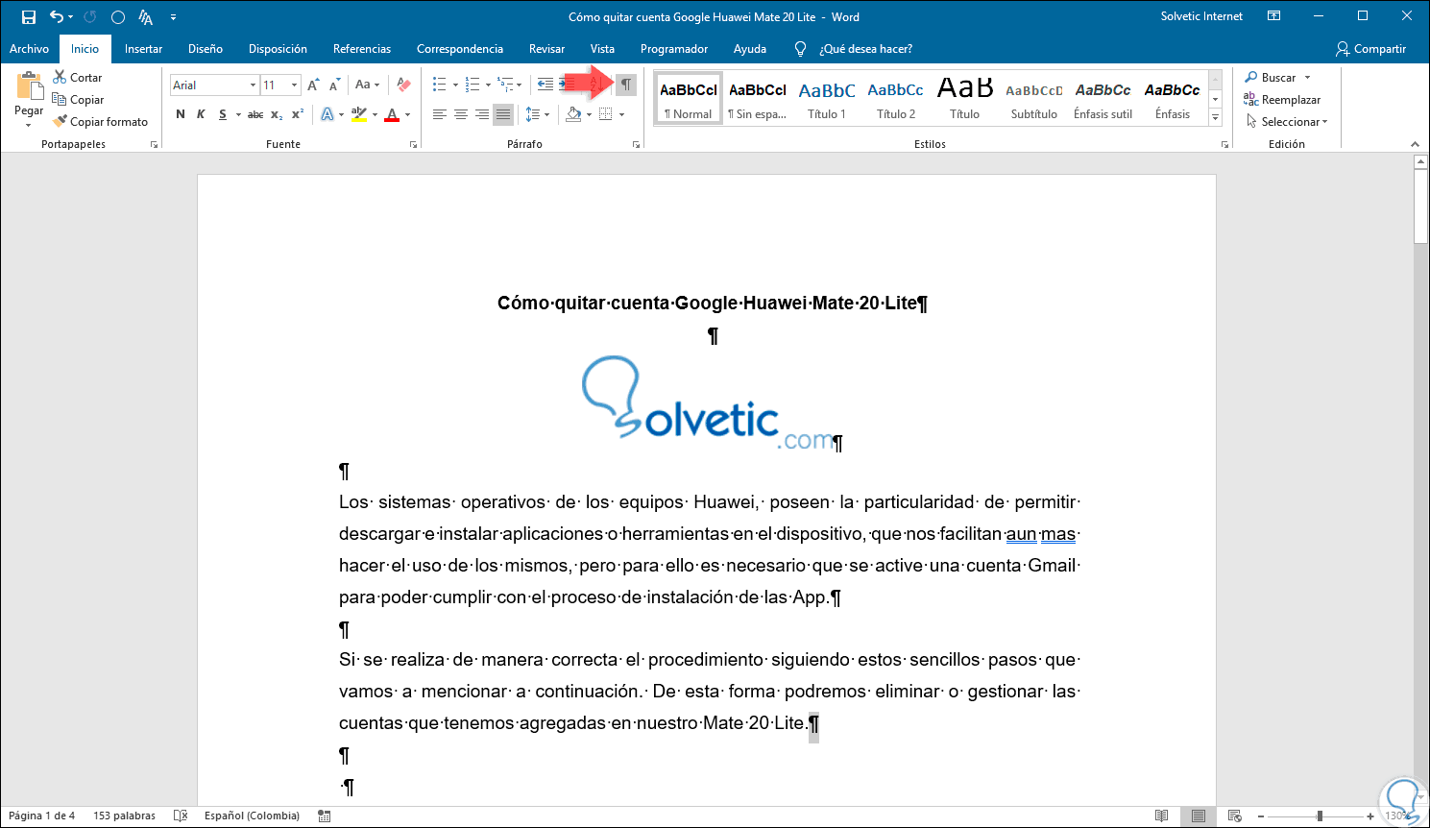Apply the Subtítulo style

(x=1034, y=99)
